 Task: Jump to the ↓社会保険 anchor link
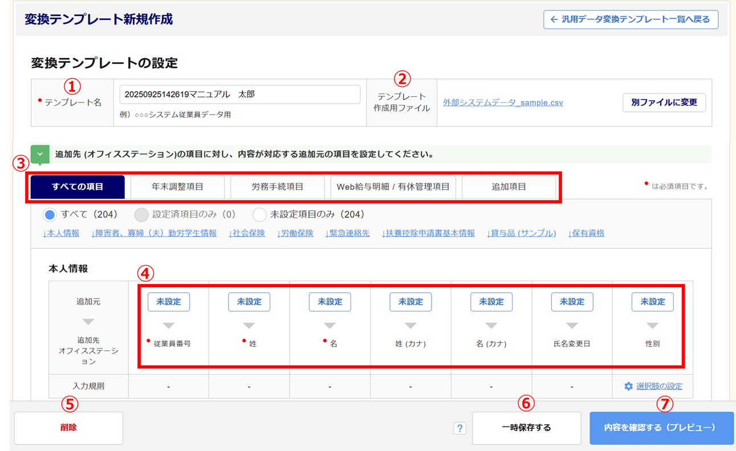(247, 233)
